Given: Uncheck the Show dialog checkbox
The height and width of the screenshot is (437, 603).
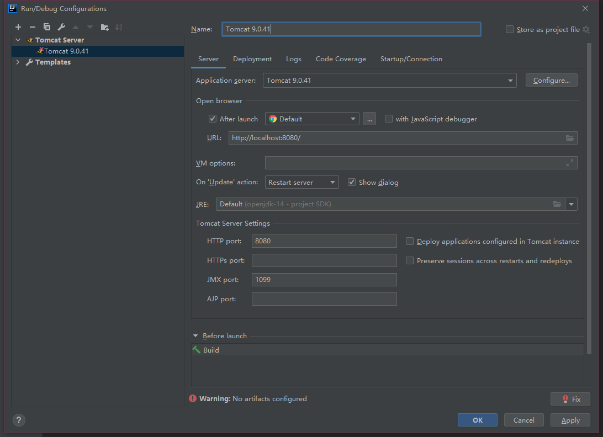Looking at the screenshot, I should click(352, 182).
